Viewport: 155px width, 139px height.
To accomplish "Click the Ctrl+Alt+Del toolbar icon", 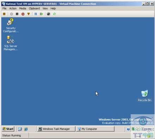I will pyautogui.click(x=4, y=14).
